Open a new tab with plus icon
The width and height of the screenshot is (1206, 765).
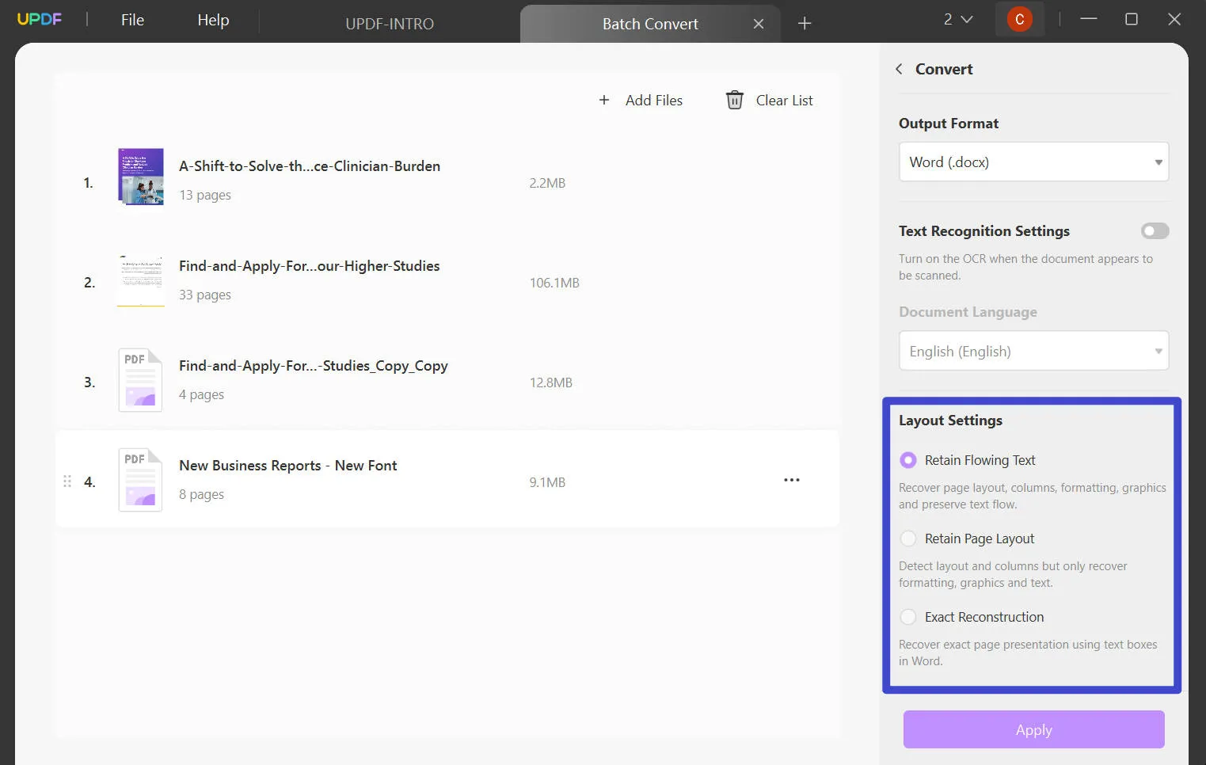[805, 24]
